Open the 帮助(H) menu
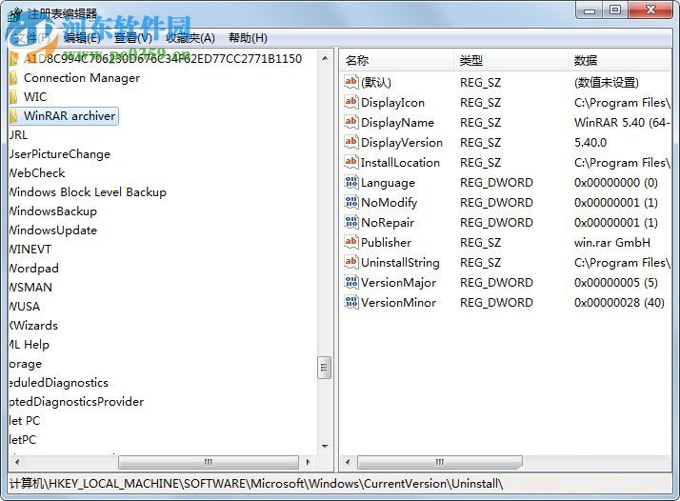 coord(248,38)
